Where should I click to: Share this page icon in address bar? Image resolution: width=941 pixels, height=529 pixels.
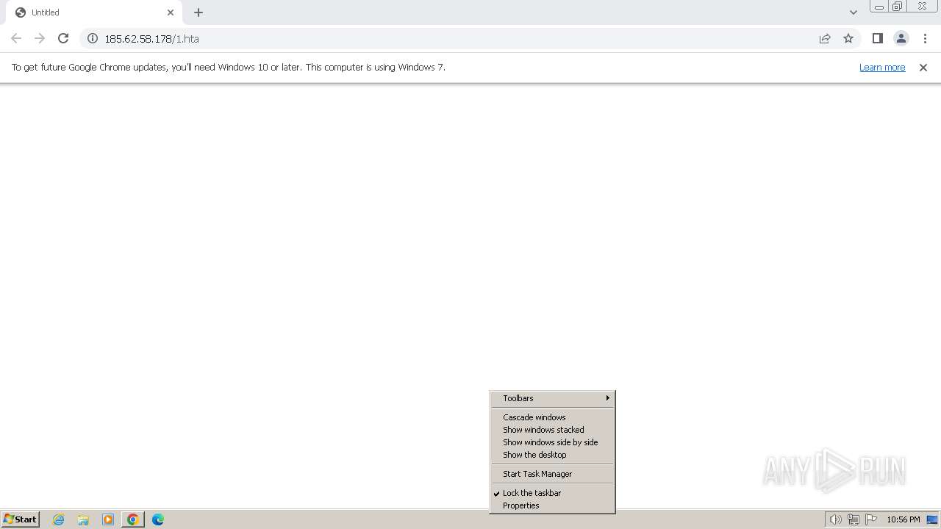pyautogui.click(x=825, y=38)
